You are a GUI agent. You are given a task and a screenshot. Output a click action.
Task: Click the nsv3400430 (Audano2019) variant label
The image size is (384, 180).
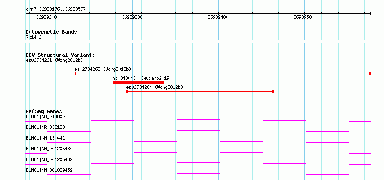click(142, 78)
